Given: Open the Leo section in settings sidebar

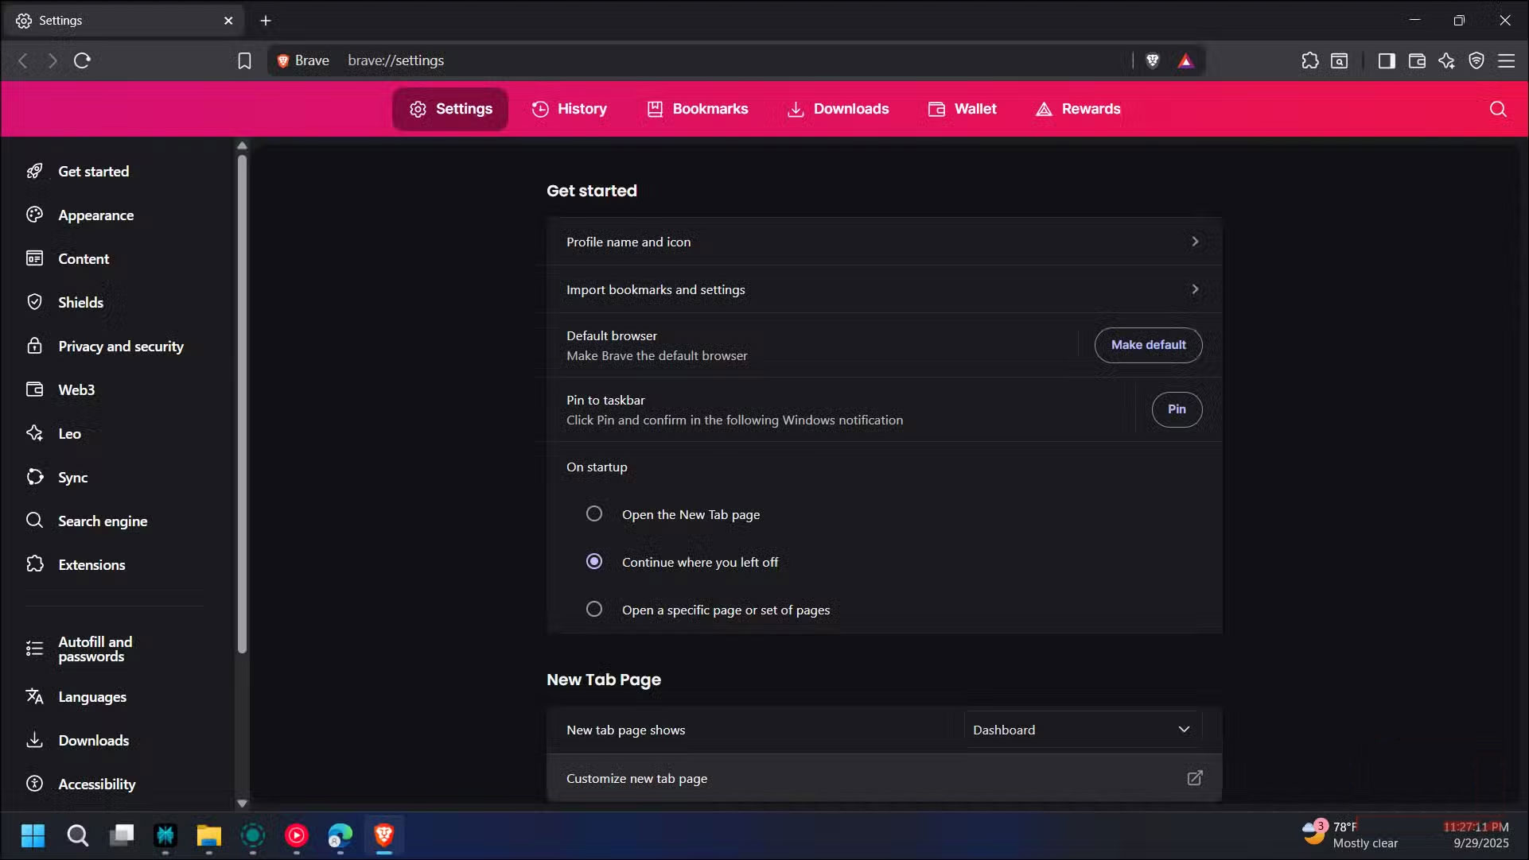Looking at the screenshot, I should coord(69,434).
